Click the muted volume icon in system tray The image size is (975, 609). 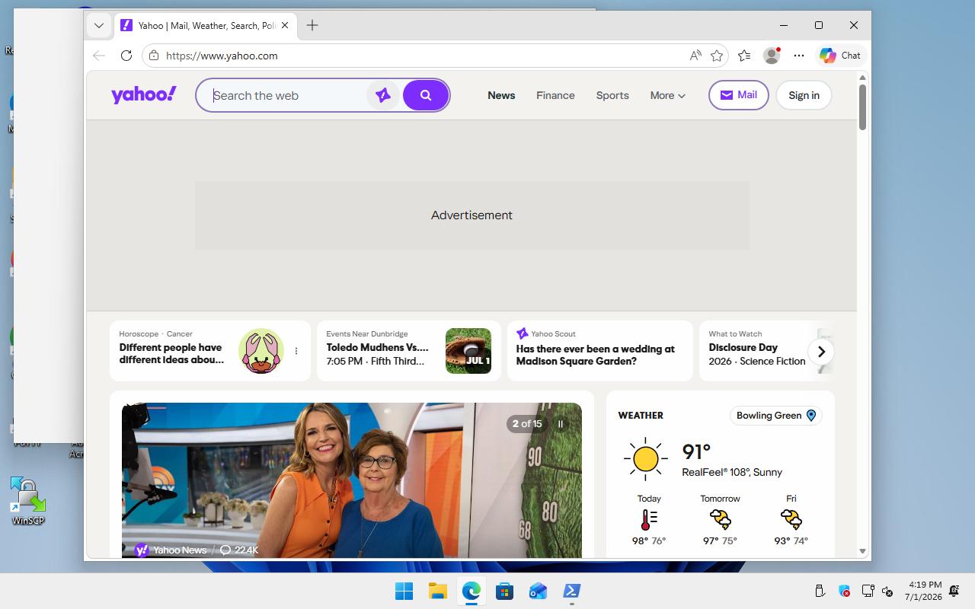(887, 591)
